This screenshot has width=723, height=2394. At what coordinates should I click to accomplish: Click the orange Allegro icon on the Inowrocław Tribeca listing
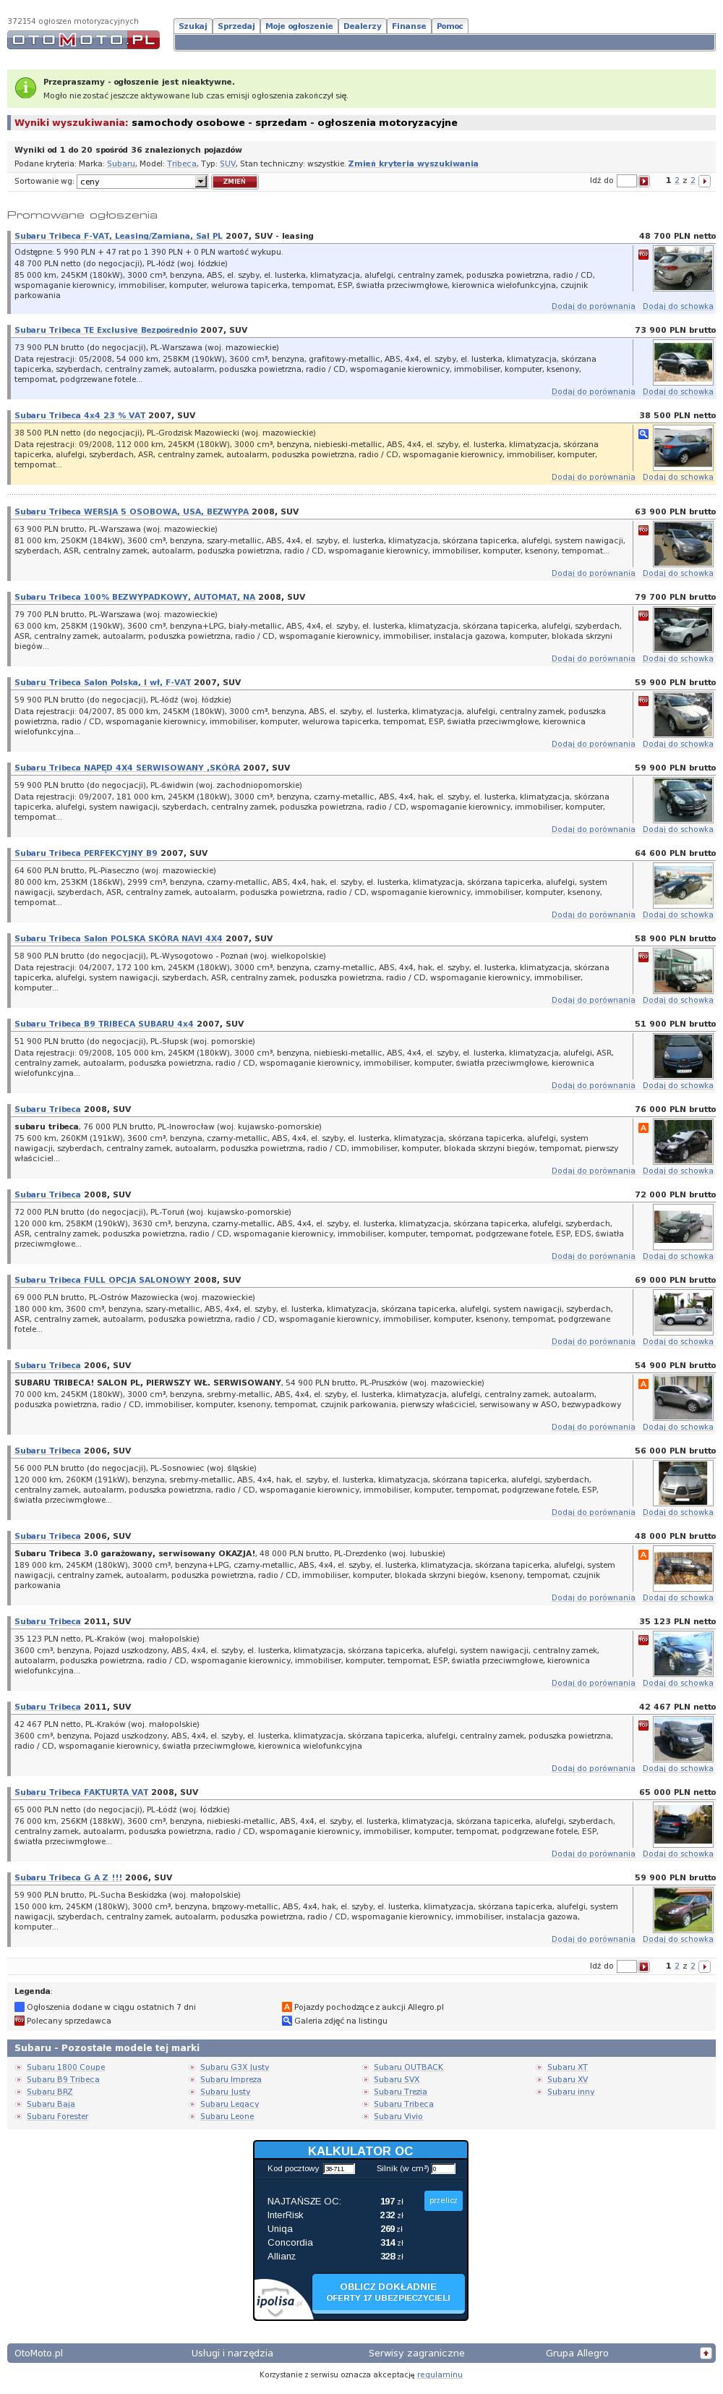point(643,1128)
